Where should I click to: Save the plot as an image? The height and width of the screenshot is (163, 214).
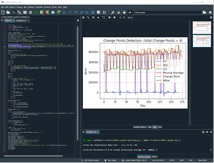pyautogui.click(x=83, y=18)
